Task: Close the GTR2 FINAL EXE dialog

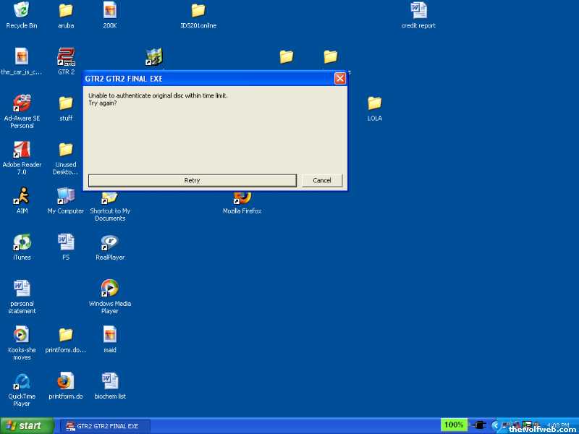Action: [x=339, y=78]
